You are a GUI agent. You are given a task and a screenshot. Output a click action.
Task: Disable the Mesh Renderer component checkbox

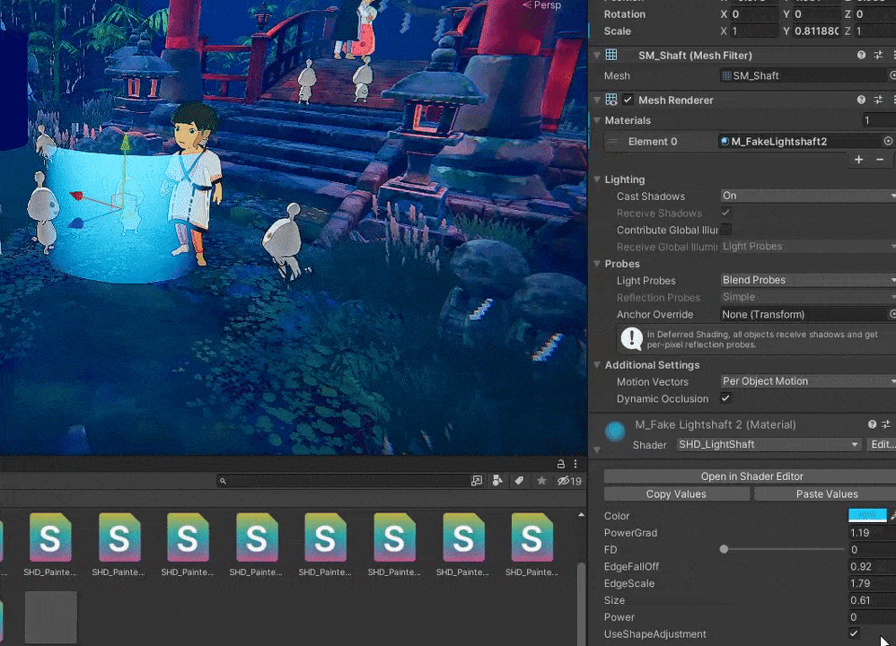click(628, 100)
